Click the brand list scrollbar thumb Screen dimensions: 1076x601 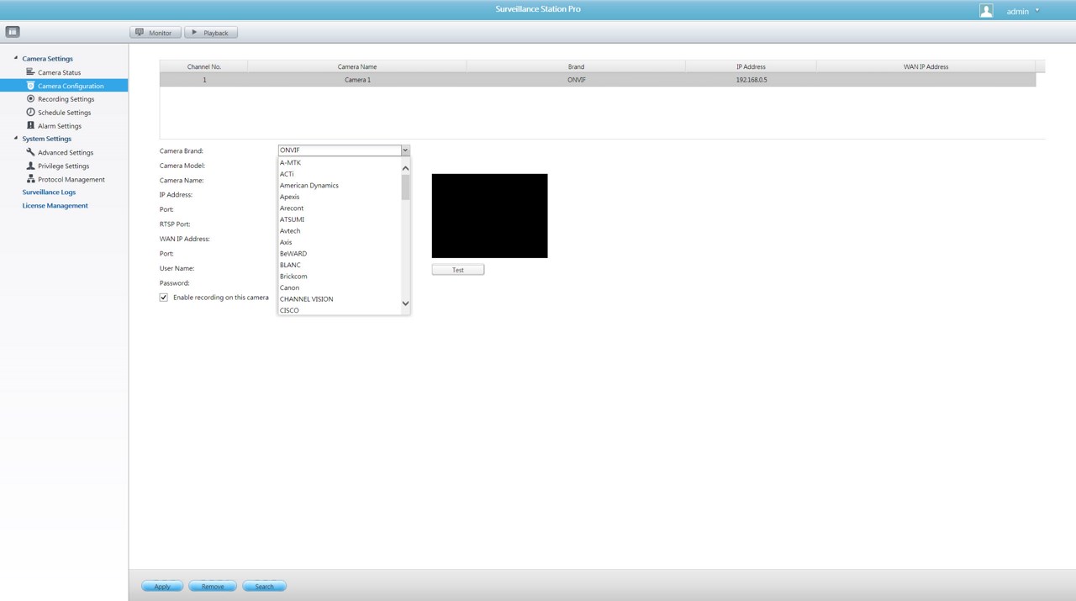(405, 187)
